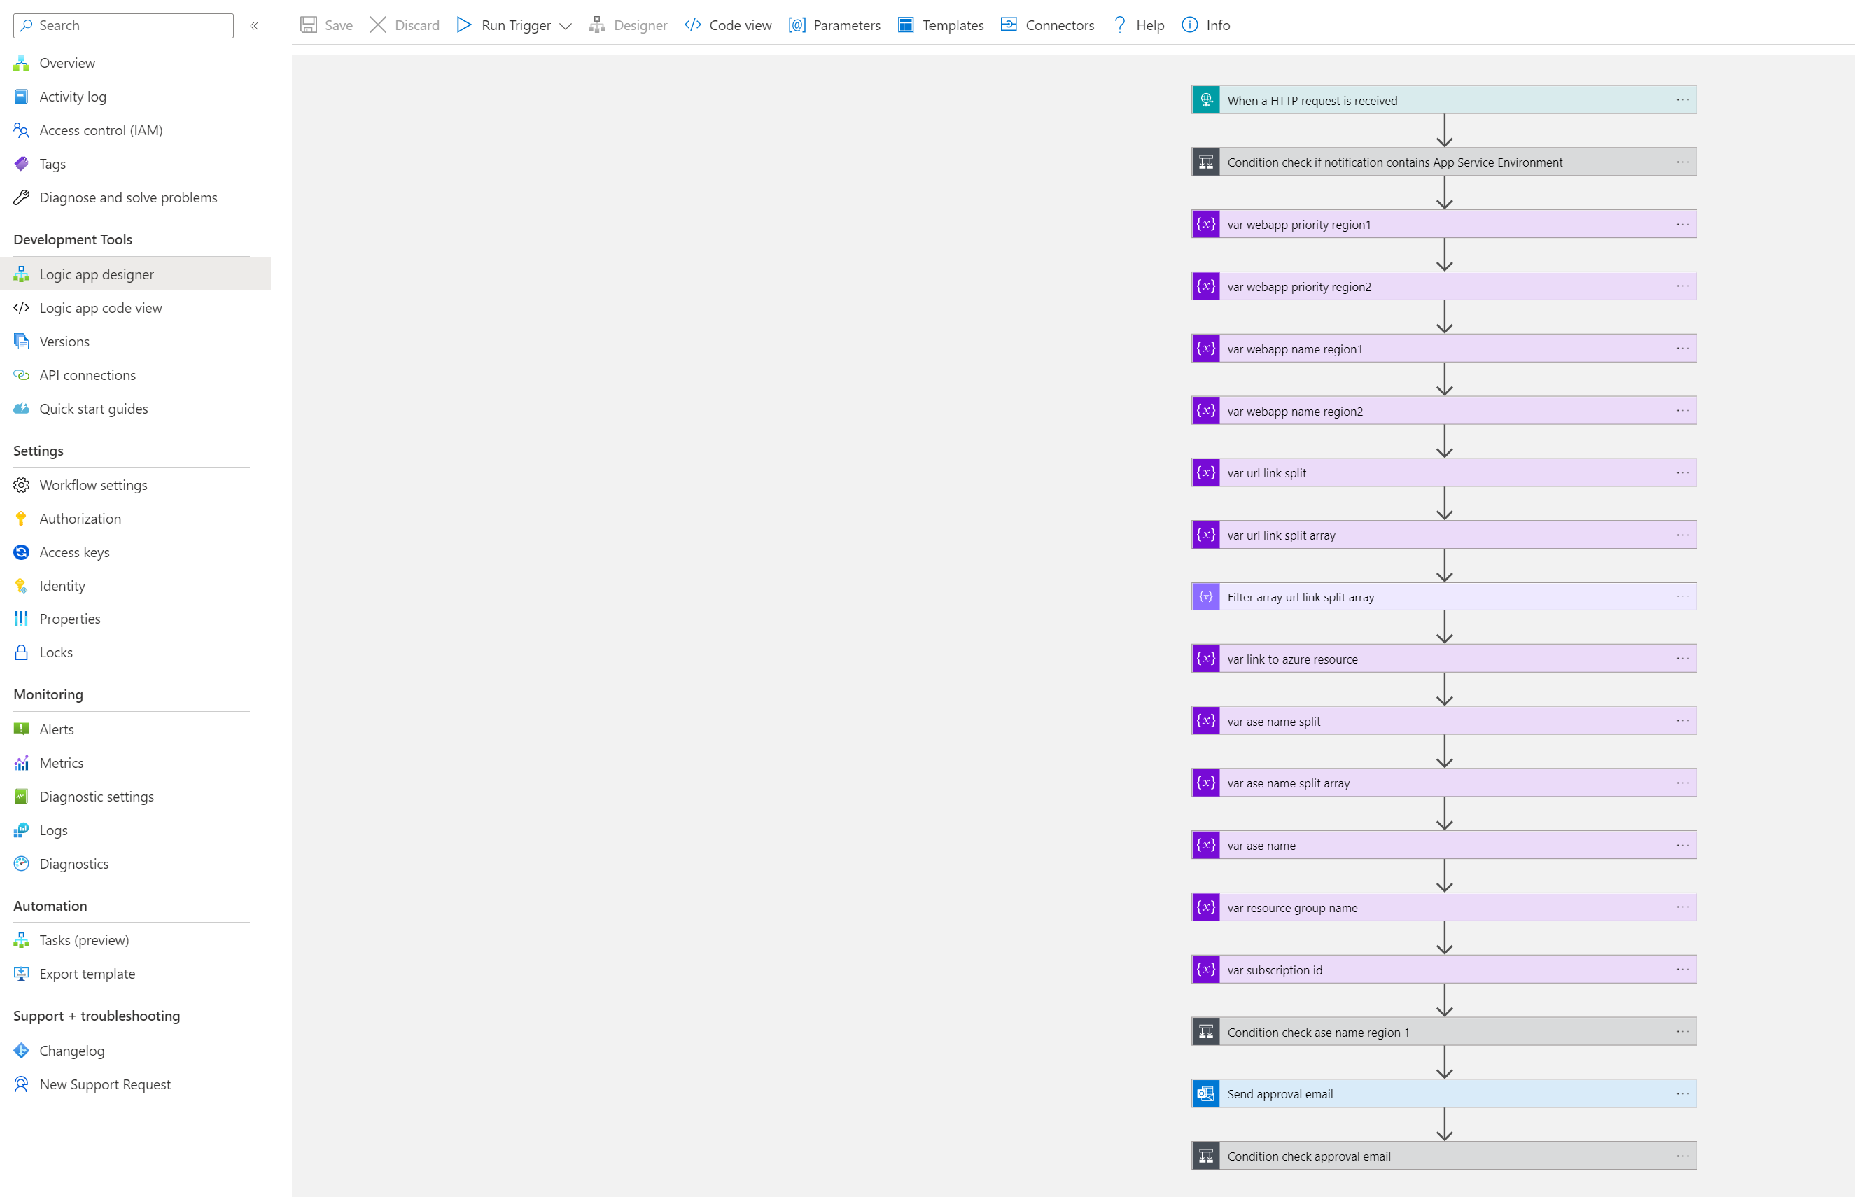1855x1197 pixels.
Task: Open API connections in sidebar
Action: 87,374
